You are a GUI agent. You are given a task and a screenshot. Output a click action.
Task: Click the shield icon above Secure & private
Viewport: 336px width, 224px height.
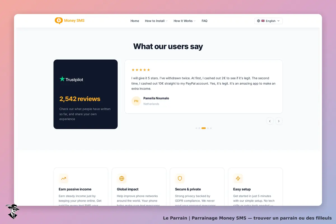tap(180, 178)
